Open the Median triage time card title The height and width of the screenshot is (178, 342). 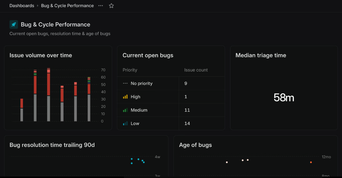pos(261,55)
